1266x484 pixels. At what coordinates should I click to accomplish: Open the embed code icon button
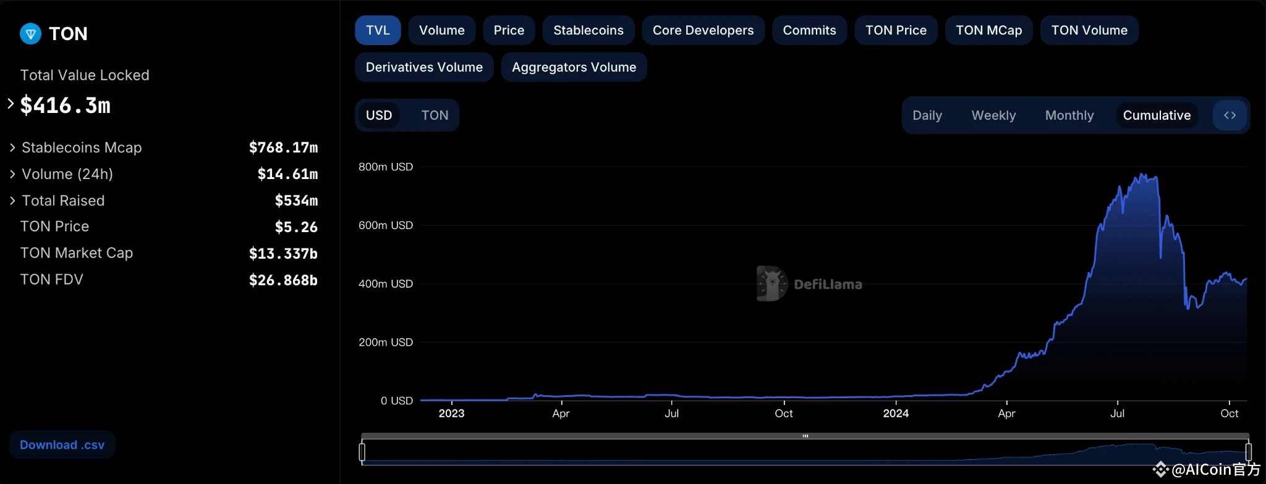pos(1230,115)
